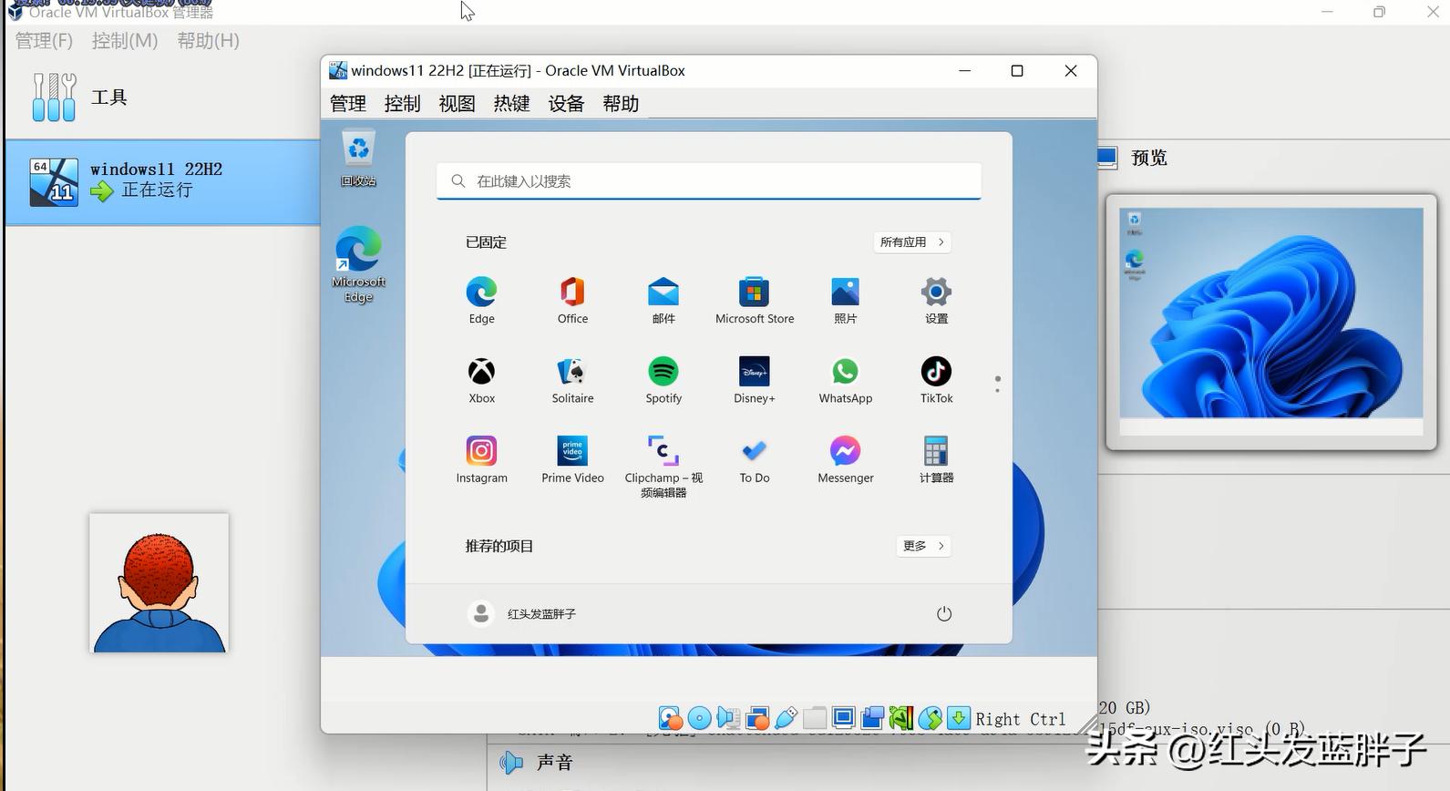This screenshot has height=791, width=1450.
Task: Open 帮助(H) menu in VirtualBox manager
Action: click(208, 41)
